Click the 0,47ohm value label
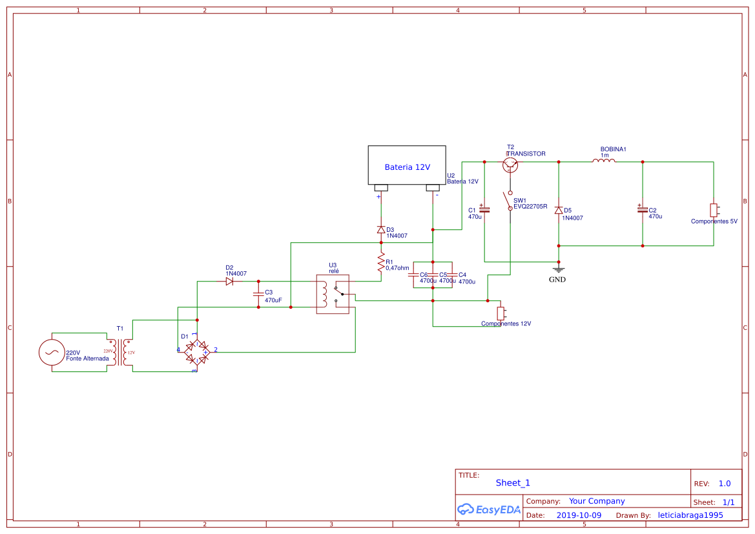Image resolution: width=755 pixels, height=534 pixels. [397, 268]
